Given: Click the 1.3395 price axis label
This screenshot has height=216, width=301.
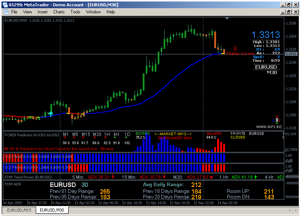Looking at the screenshot, I should pos(291,23).
